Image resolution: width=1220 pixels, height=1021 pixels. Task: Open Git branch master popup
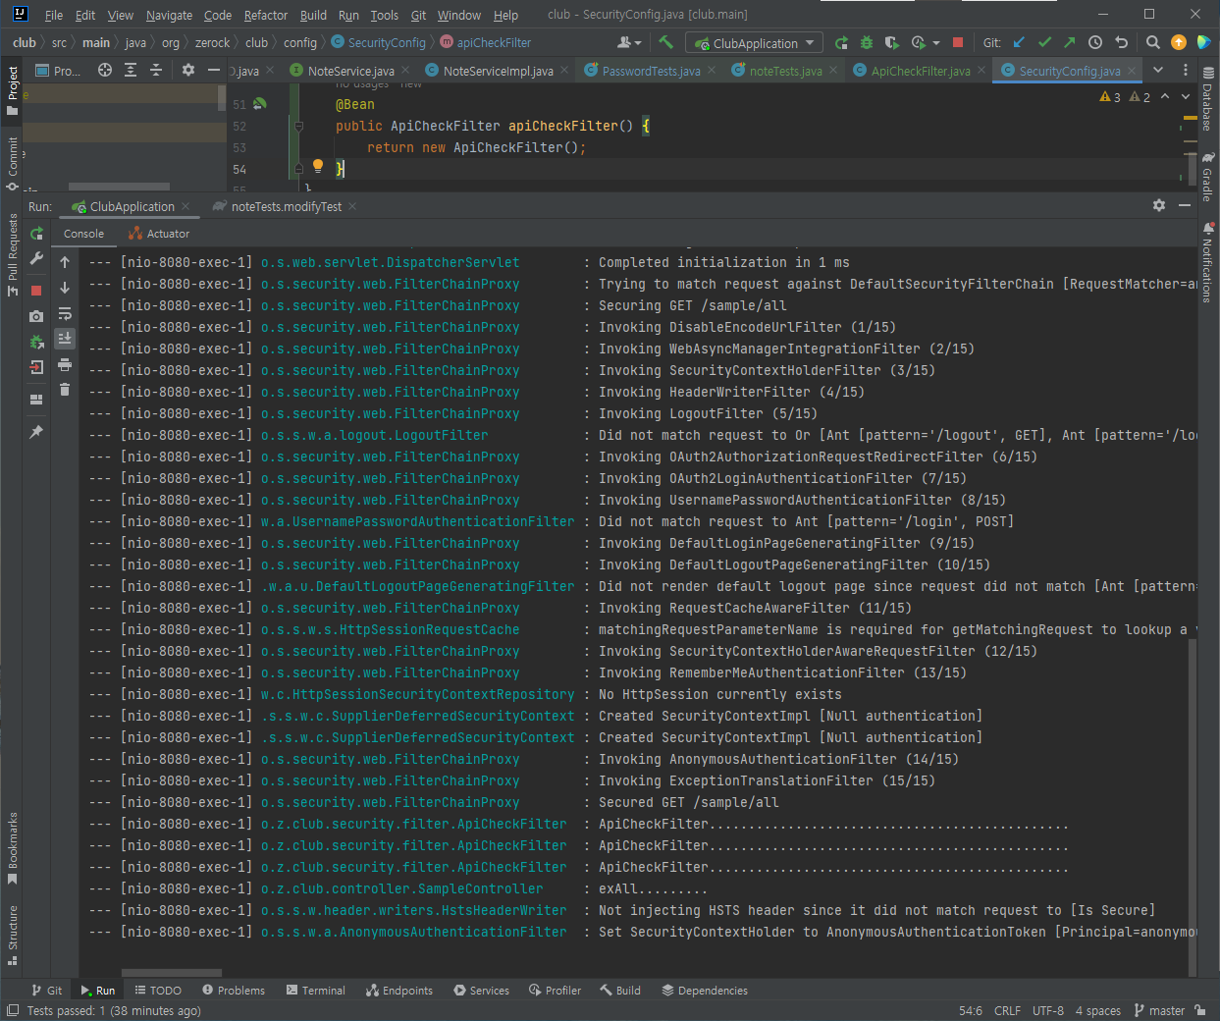pyautogui.click(x=1159, y=1010)
